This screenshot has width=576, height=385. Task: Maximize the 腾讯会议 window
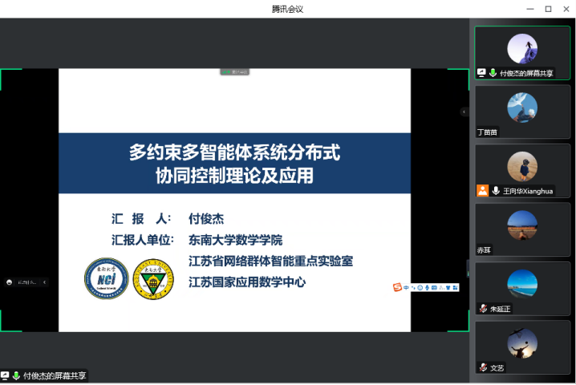[548, 9]
